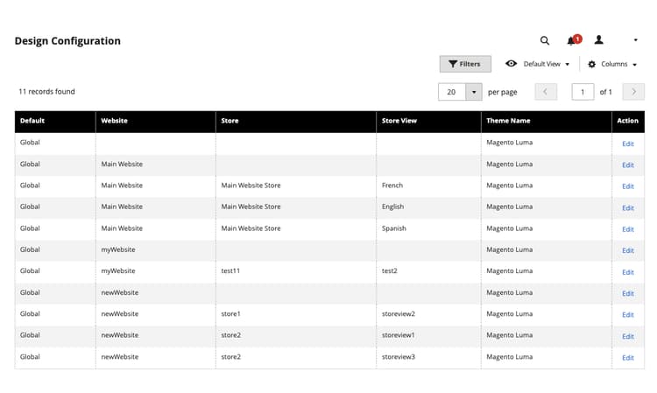Open notifications bell with badge
Image resolution: width=657 pixels, height=393 pixels.
(574, 40)
